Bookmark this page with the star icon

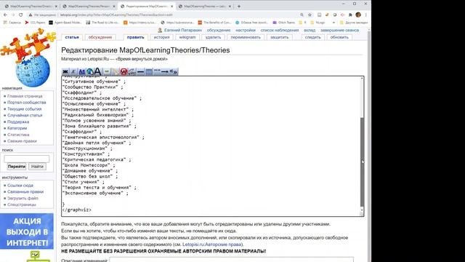(x=310, y=15)
